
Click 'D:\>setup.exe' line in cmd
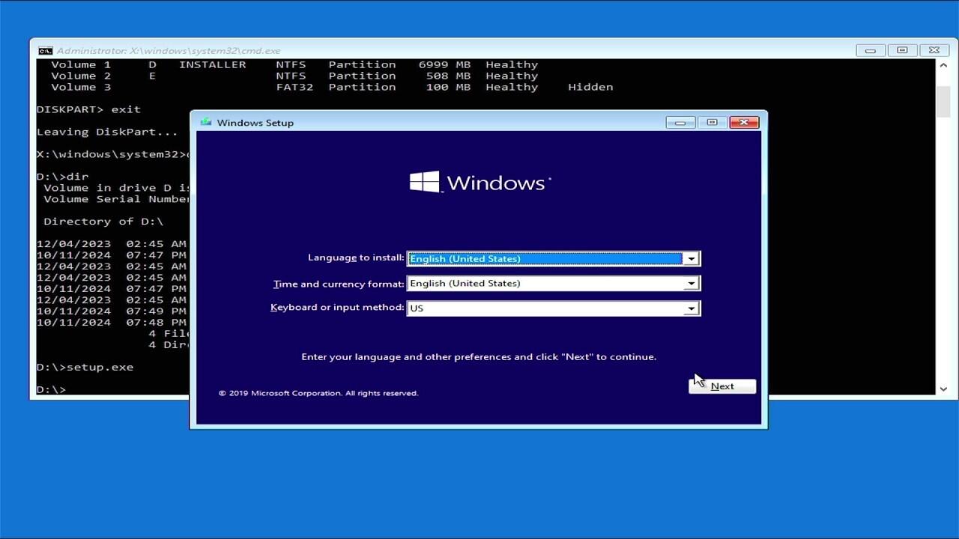pos(85,368)
